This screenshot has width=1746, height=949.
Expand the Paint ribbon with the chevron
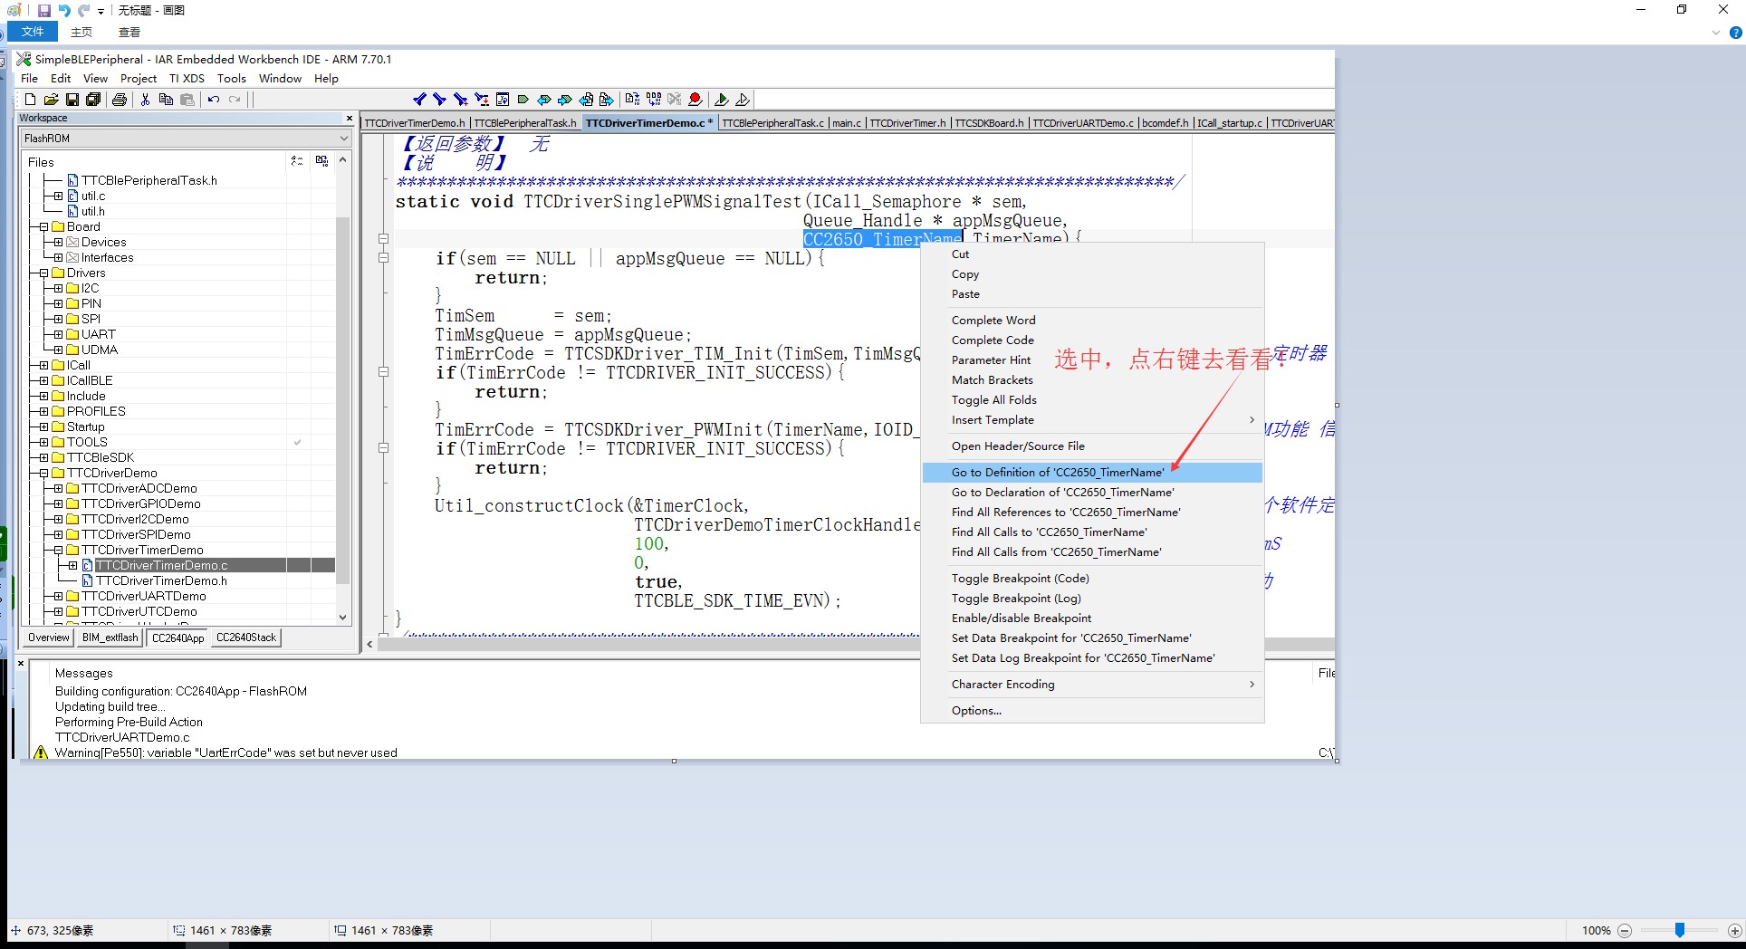1715,33
